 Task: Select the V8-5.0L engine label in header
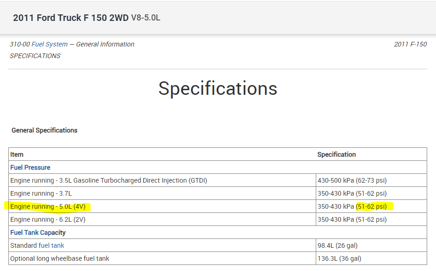coord(146,18)
